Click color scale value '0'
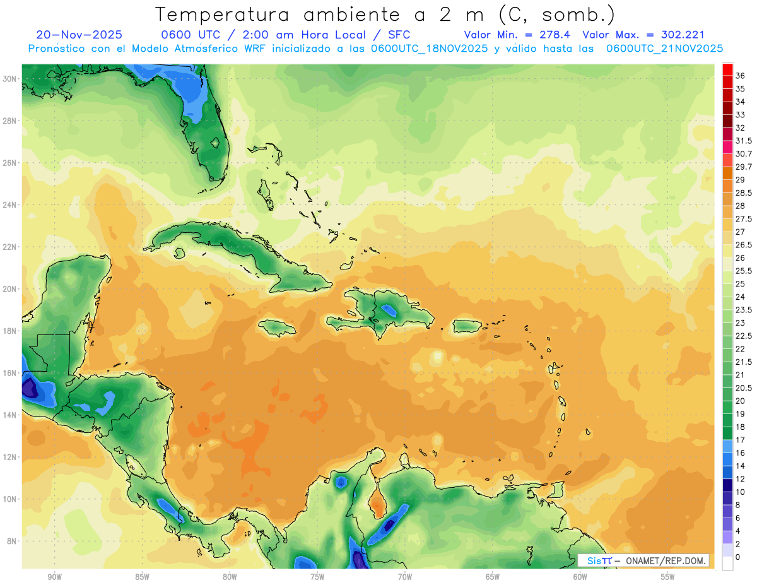The height and width of the screenshot is (585, 757). click(x=739, y=557)
